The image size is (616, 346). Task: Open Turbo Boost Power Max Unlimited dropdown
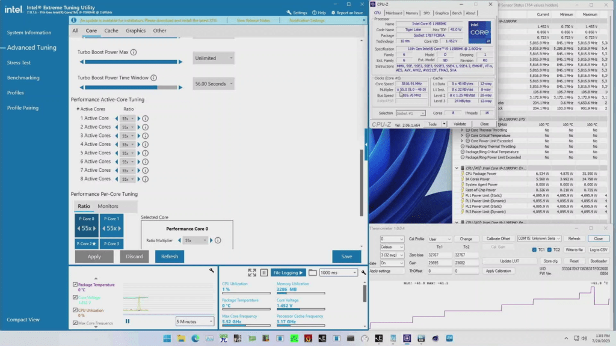[x=214, y=58]
